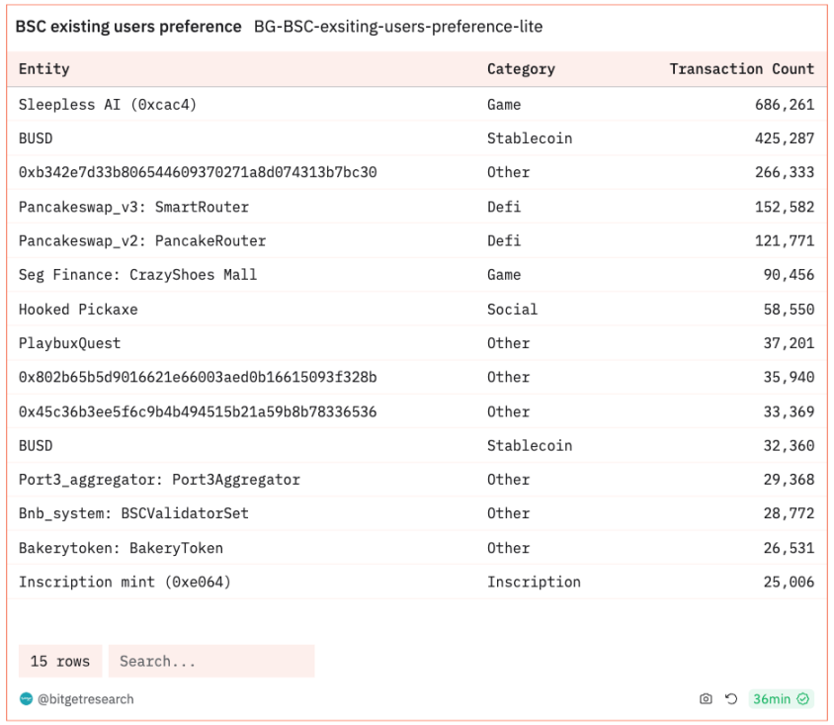Click the bitgetresearch avatar icon
Viewport: 834px width, 725px height.
[x=26, y=699]
